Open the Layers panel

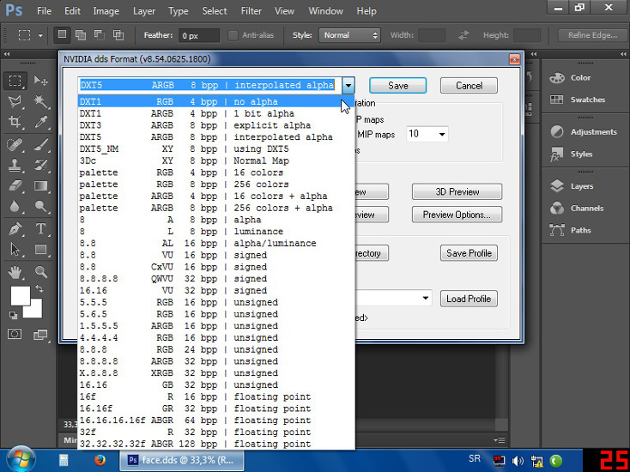point(572,186)
